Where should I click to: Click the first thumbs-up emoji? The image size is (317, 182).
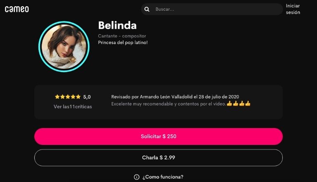(x=229, y=104)
